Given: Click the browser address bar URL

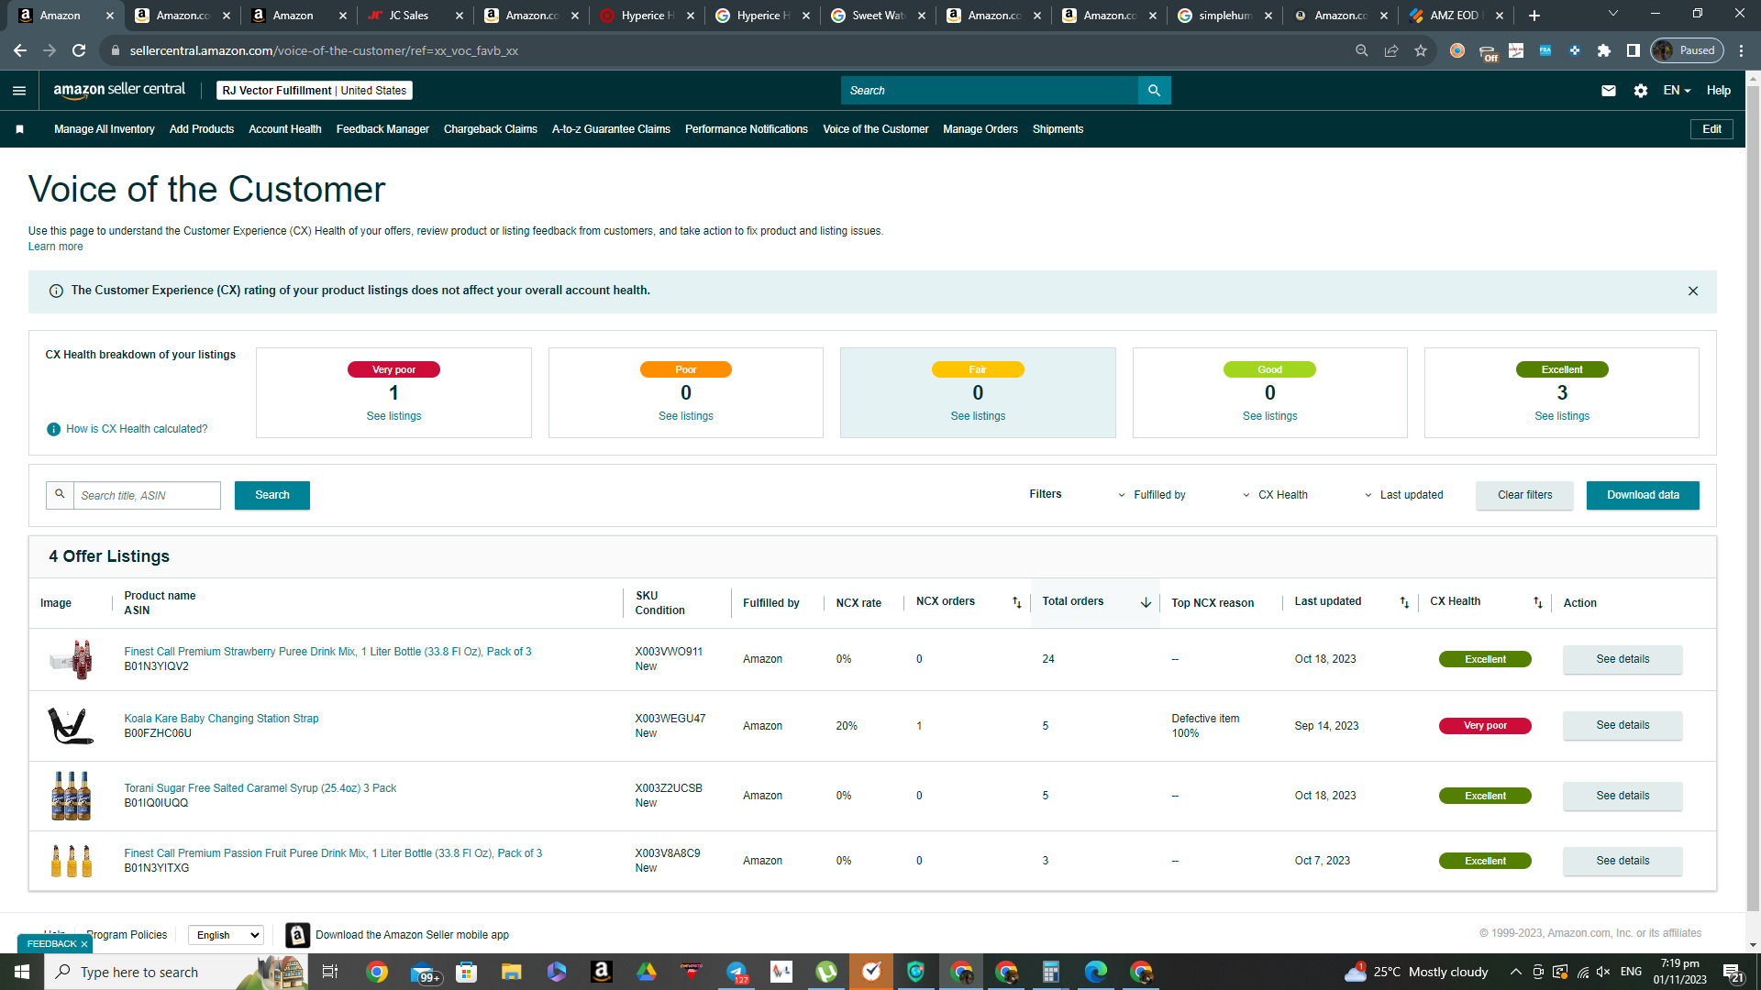Looking at the screenshot, I should point(325,50).
